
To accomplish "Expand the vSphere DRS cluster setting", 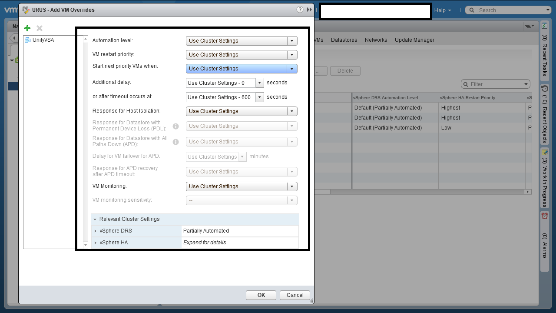I will point(96,231).
